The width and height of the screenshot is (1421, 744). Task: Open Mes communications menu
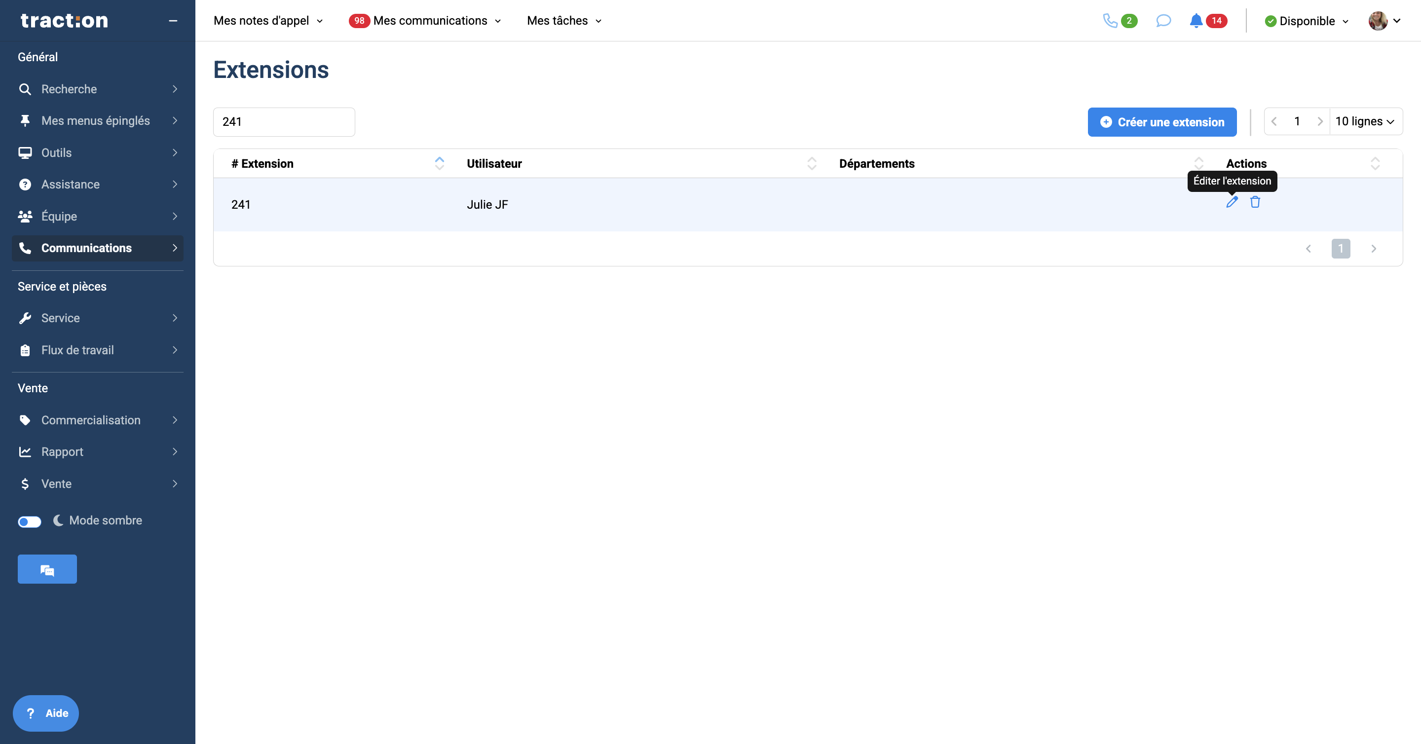click(x=430, y=21)
